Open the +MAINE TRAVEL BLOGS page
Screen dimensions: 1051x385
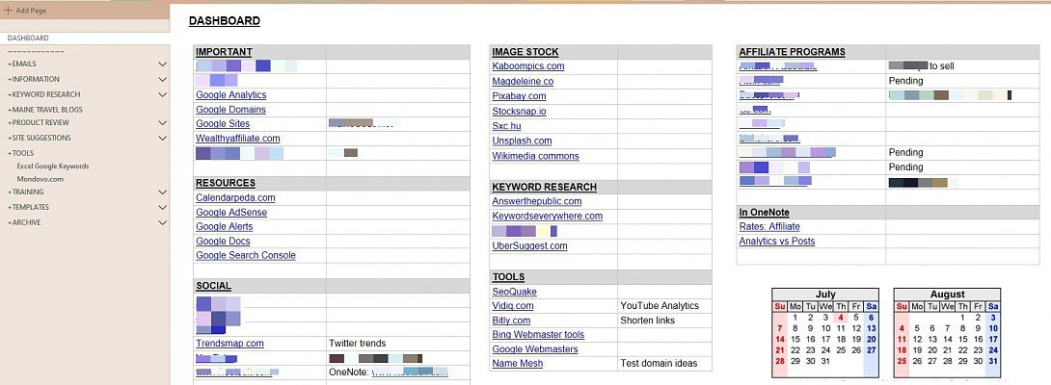[x=45, y=109]
